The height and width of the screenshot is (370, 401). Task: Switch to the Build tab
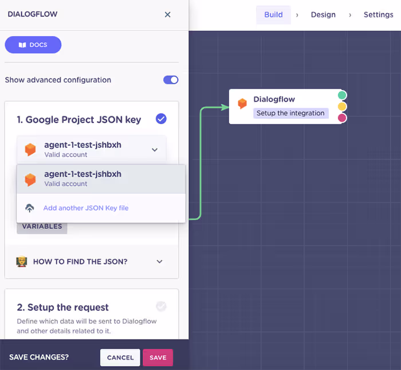click(273, 14)
